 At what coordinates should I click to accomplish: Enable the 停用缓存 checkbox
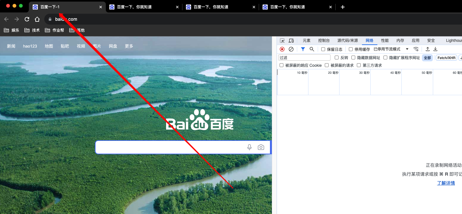pos(351,49)
